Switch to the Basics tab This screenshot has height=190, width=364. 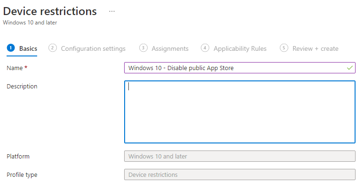(28, 48)
